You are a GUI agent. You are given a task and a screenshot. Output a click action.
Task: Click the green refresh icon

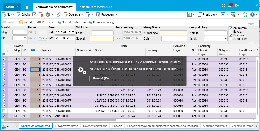pos(244,14)
